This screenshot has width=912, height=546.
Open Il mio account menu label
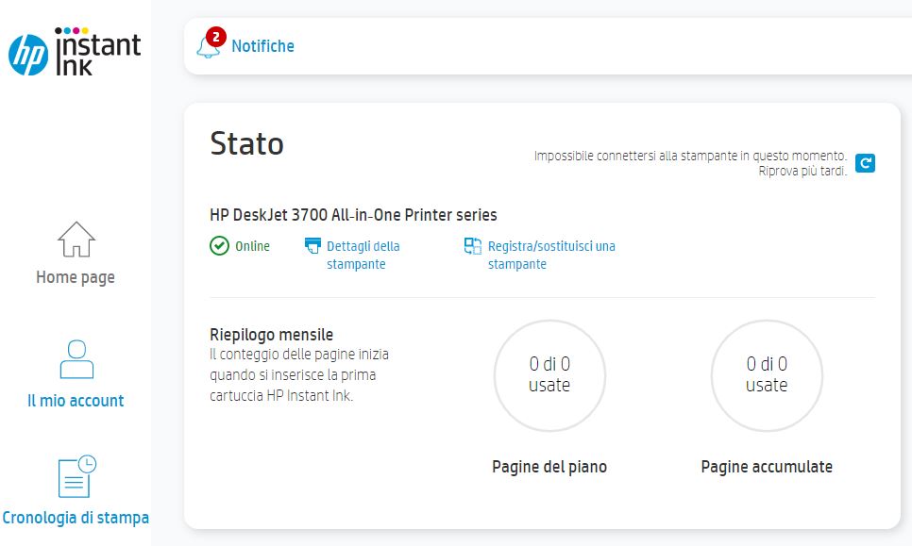(x=76, y=401)
